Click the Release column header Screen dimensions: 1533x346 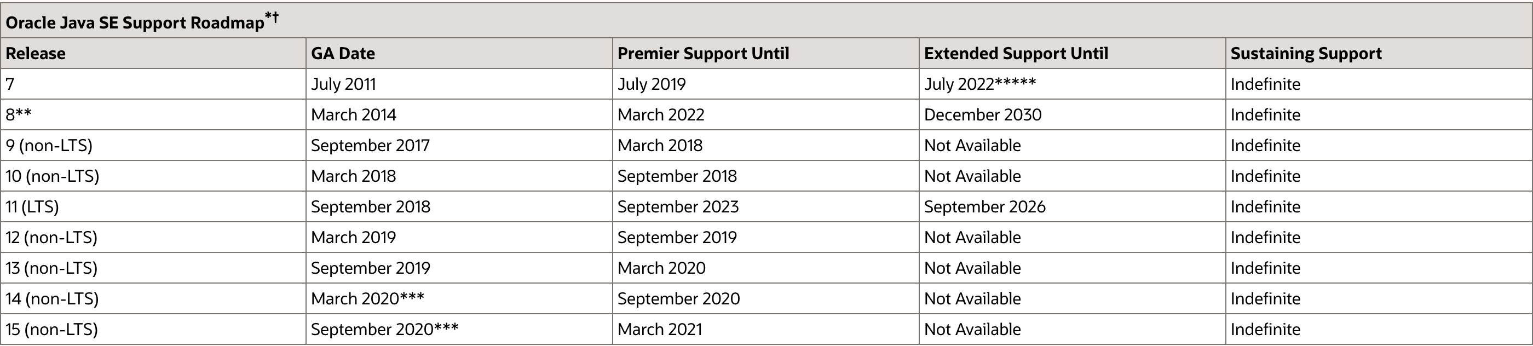[36, 54]
